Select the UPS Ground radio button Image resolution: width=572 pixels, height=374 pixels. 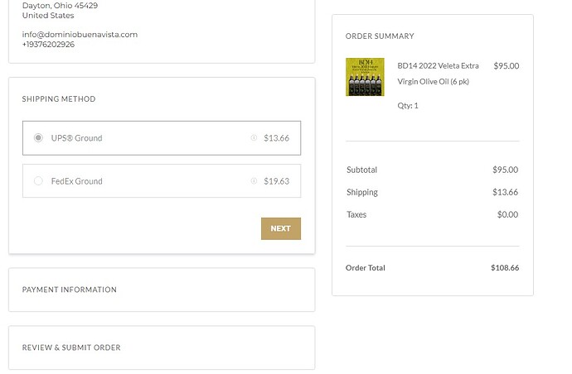click(x=38, y=138)
